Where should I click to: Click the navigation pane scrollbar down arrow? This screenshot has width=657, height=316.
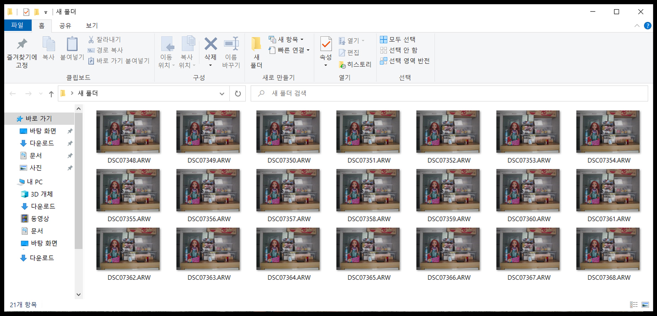click(x=78, y=294)
